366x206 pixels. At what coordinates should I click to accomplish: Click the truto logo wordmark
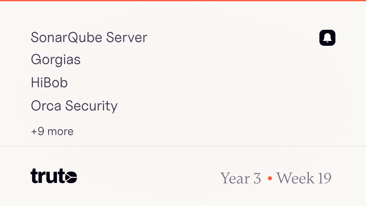point(54,176)
